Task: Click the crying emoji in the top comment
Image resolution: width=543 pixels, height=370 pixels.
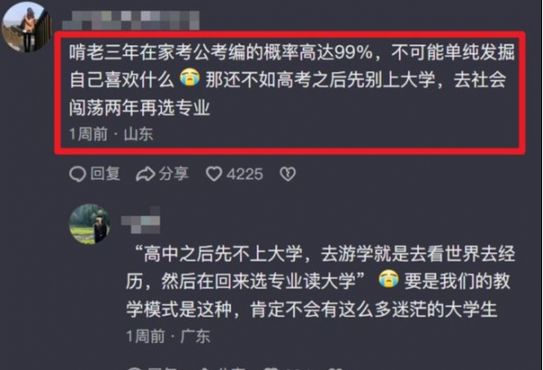Action: click(190, 78)
